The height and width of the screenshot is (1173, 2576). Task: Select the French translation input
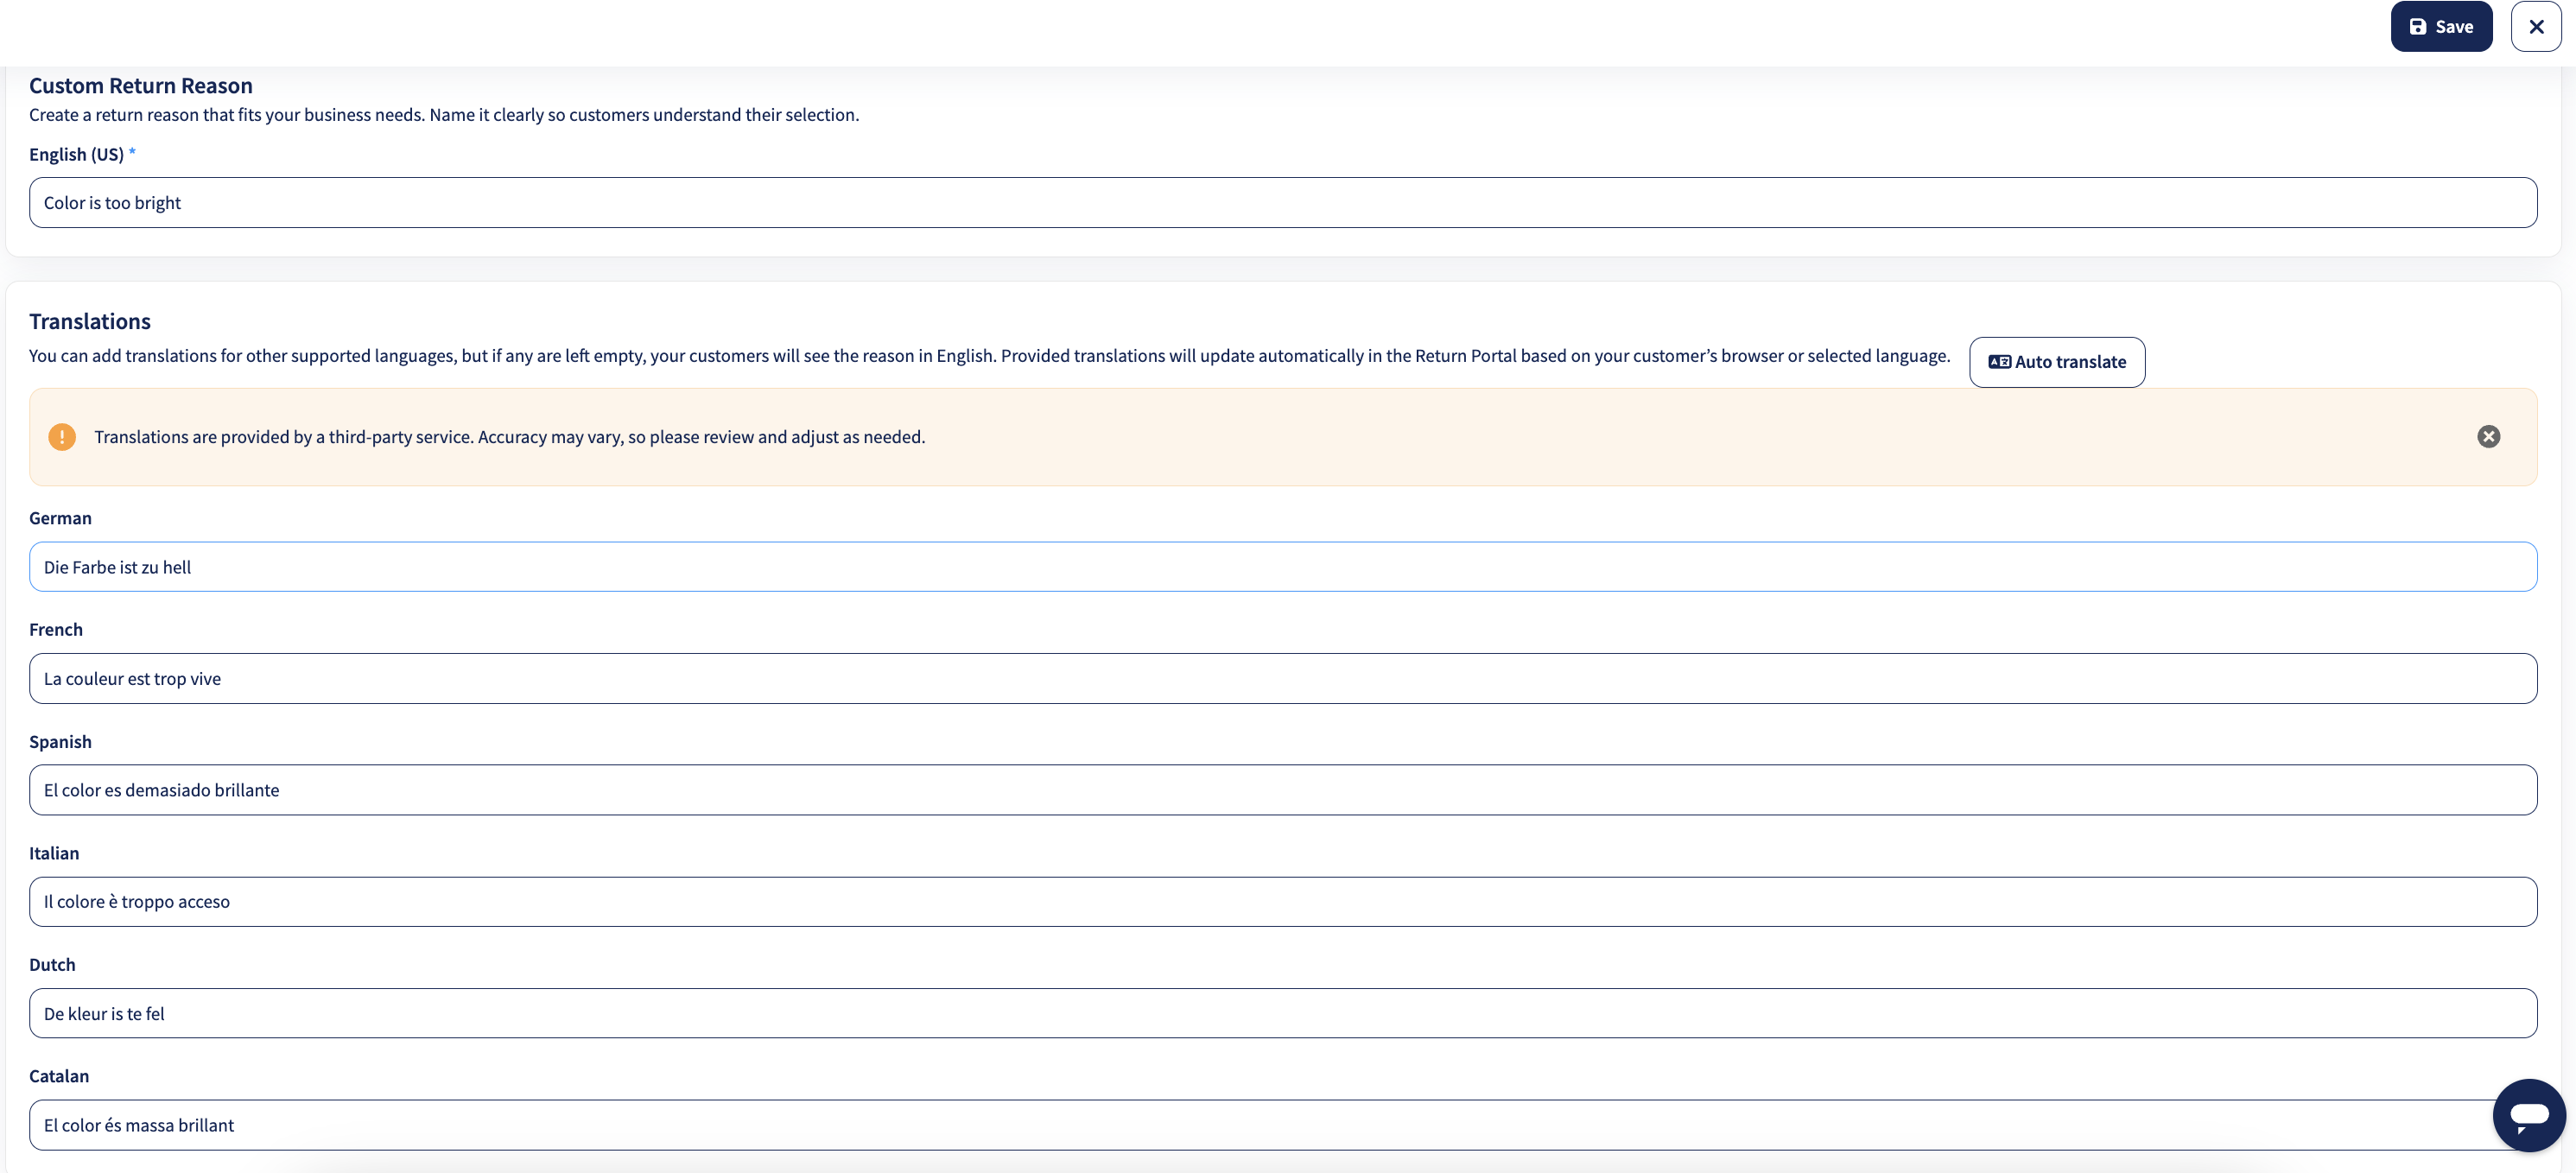[1282, 678]
